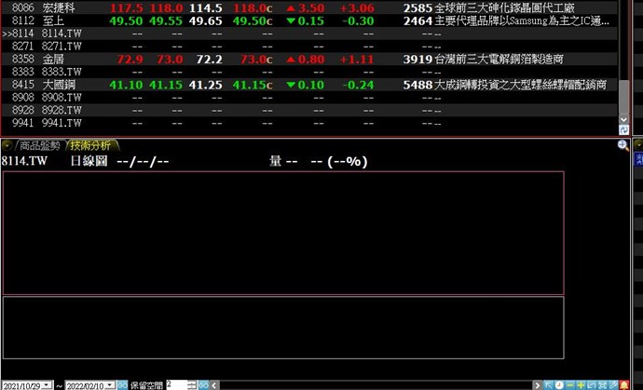Select stock row 8908 8908.TW
643x390 pixels.
tap(309, 98)
